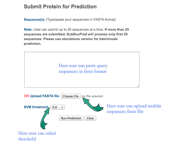Image resolution: width=184 pixels, height=142 pixels.
Task: Click the up-down arrows on threshold selector
Action: tap(62, 107)
